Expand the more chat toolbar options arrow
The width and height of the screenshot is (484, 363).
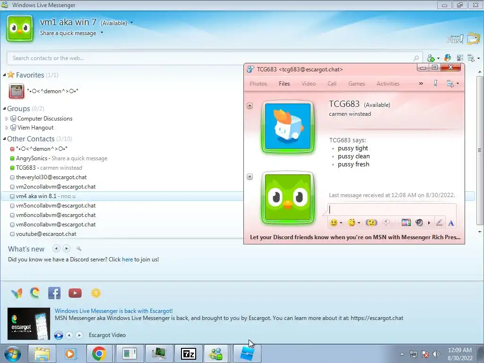point(429,223)
